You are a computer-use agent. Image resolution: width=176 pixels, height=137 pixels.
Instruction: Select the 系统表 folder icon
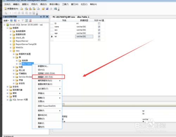coord(20,60)
